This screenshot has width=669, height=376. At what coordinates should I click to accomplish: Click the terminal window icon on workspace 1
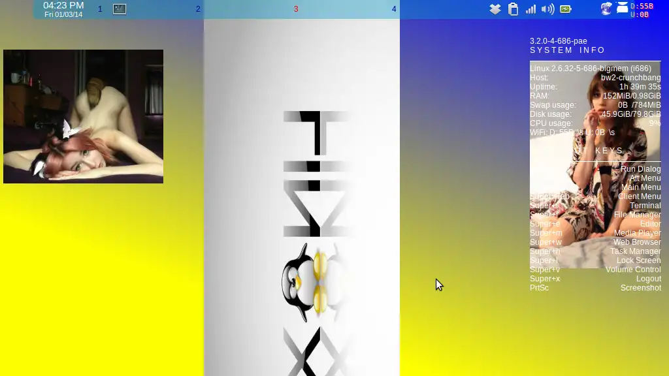pyautogui.click(x=120, y=9)
